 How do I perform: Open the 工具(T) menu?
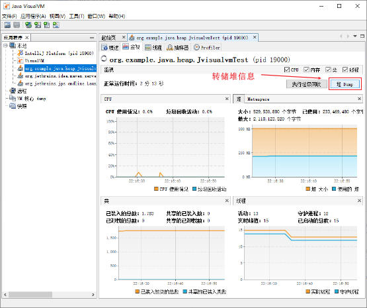(x=77, y=16)
